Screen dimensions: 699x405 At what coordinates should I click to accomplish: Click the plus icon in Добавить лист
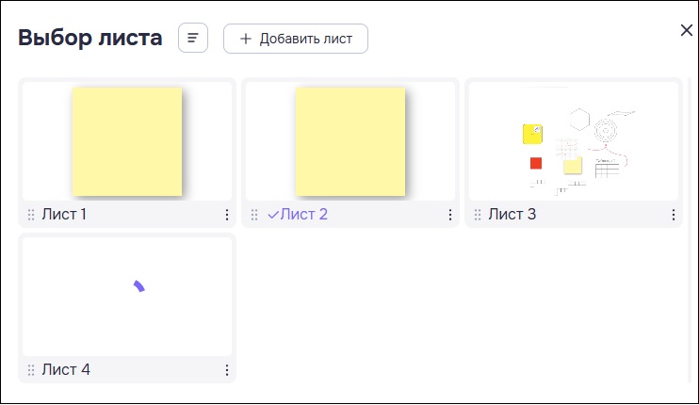(246, 39)
